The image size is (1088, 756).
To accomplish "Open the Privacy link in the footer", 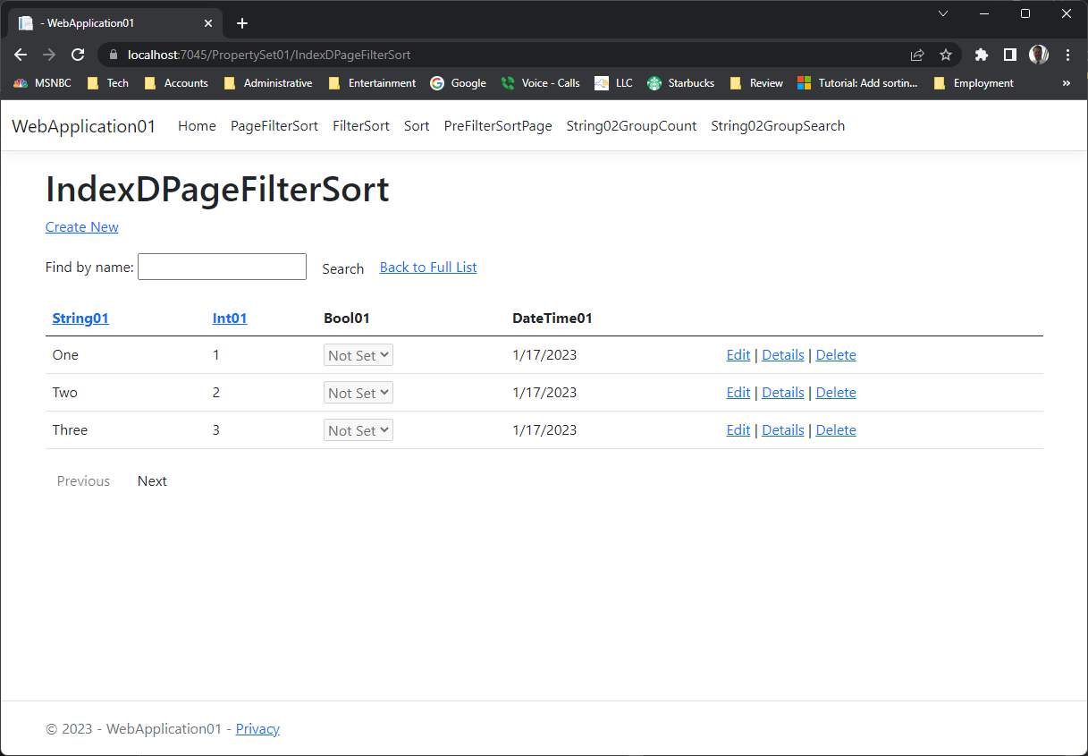I will pyautogui.click(x=257, y=729).
